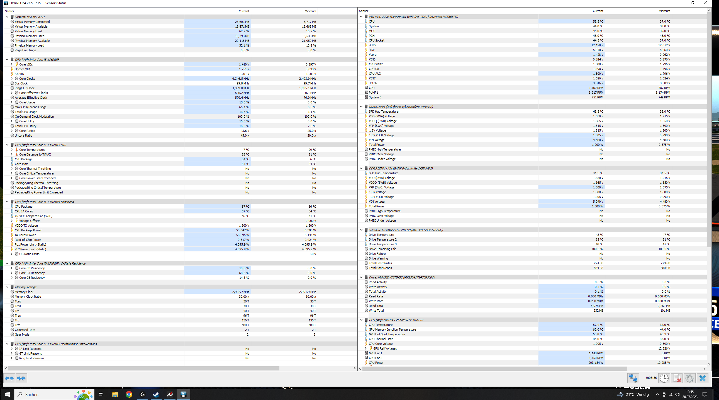Expand GPU Rail Voltages row
The height and width of the screenshot is (400, 719).
(366, 349)
